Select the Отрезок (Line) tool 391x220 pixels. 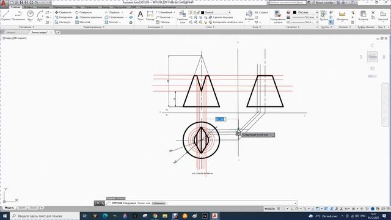point(5,15)
